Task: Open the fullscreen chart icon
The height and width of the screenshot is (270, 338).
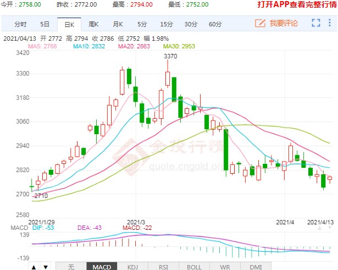Action: [x=316, y=23]
